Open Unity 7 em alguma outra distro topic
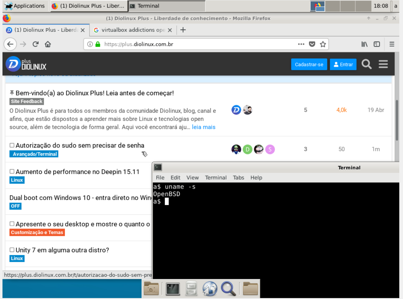Image resolution: width=403 pixels, height=299 pixels. point(62,250)
